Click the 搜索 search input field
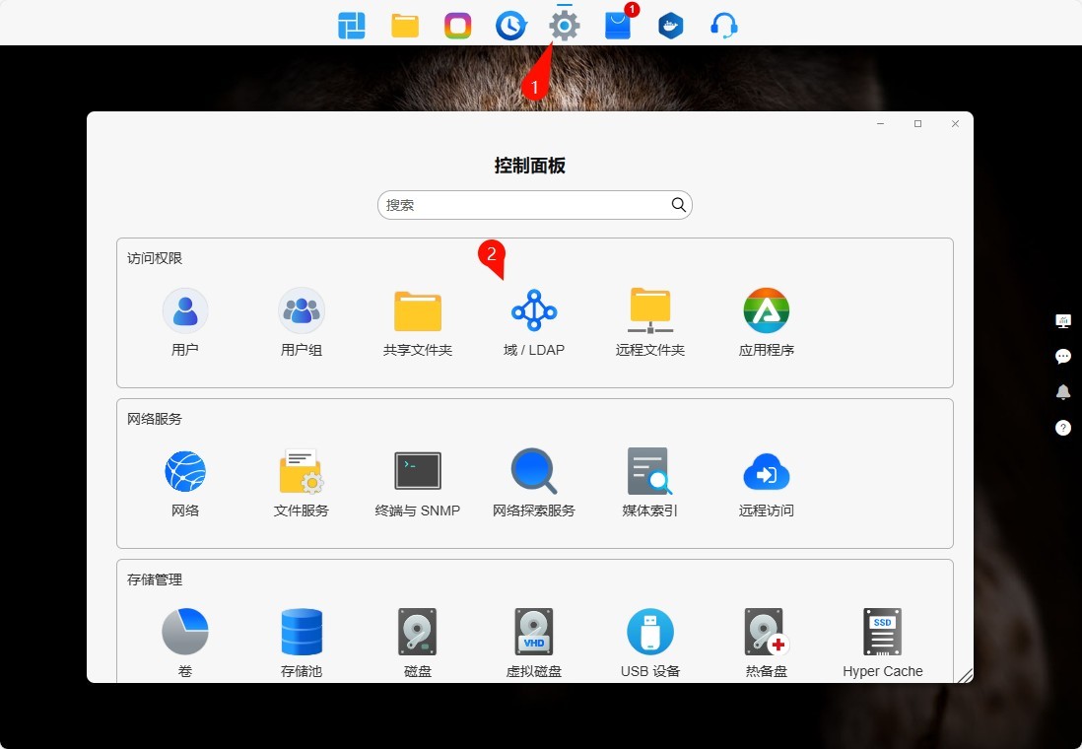1082x749 pixels. pyautogui.click(x=535, y=205)
